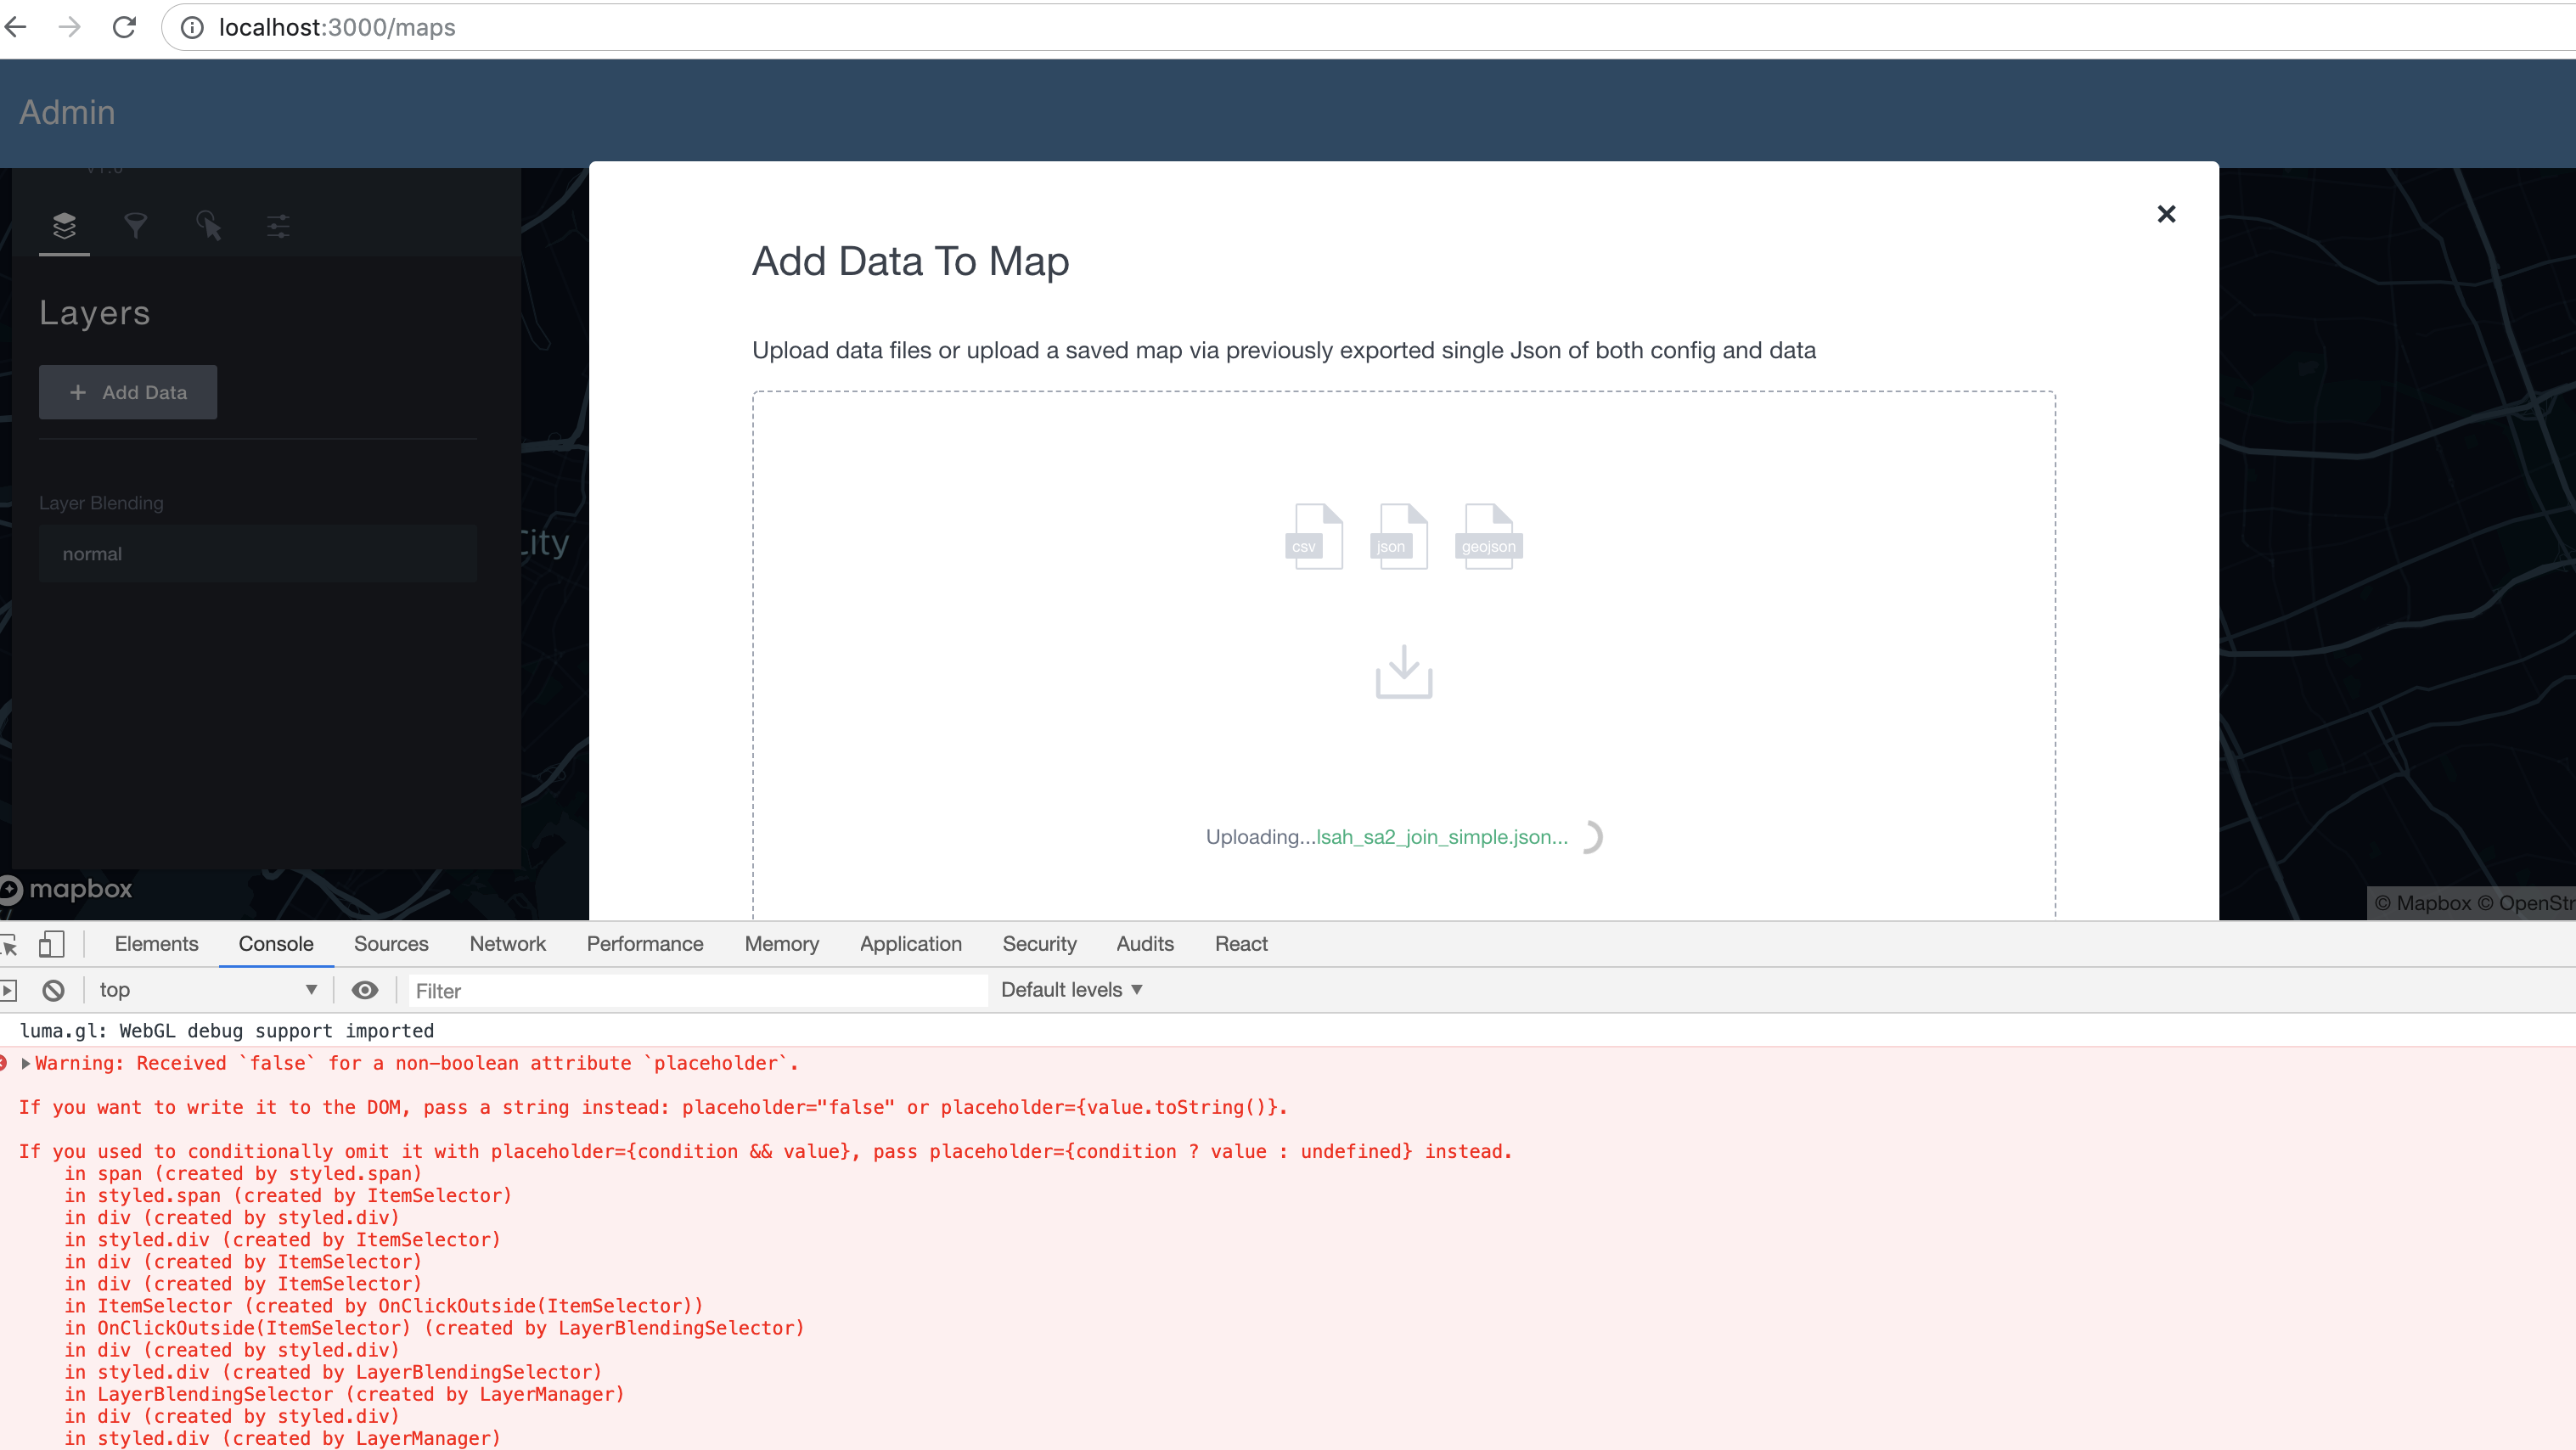
Task: Dismiss the Add Data To Map dialog
Action: pyautogui.click(x=2166, y=214)
